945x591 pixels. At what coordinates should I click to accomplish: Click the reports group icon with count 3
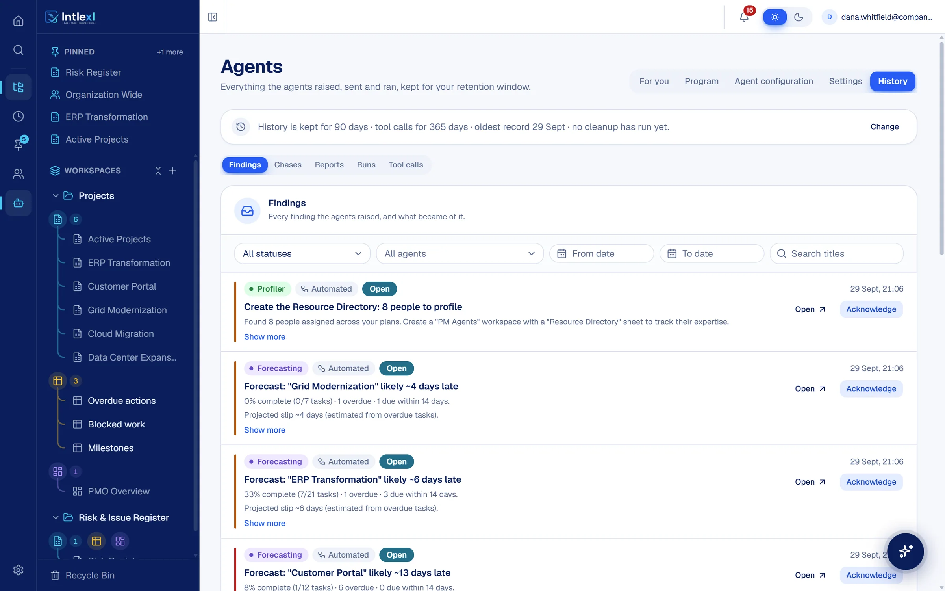[57, 381]
